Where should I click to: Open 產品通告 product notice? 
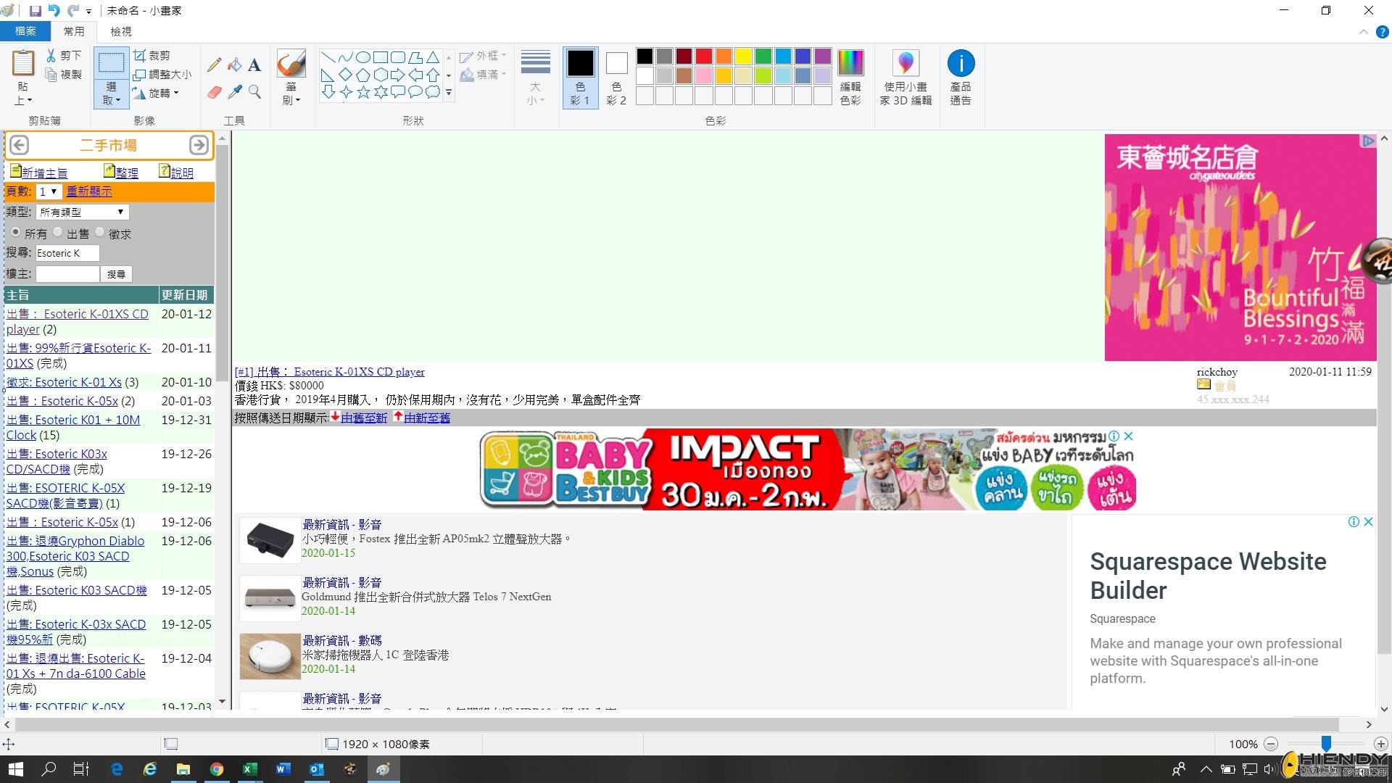pos(961,78)
